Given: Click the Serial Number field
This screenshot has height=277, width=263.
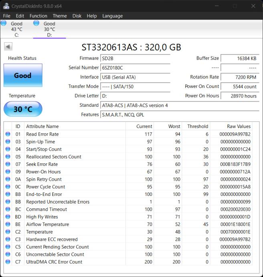Looking at the screenshot, I should [x=135, y=68].
